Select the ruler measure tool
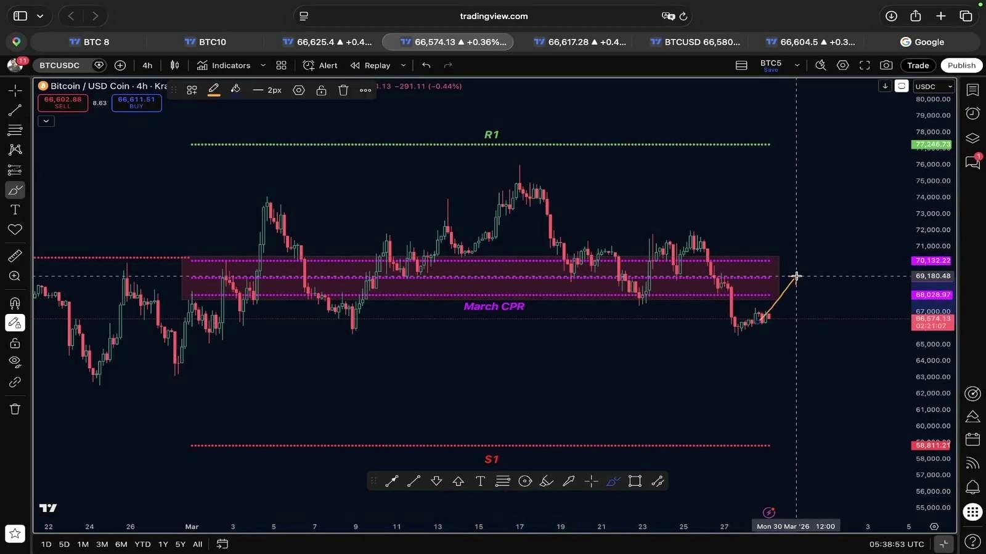 tap(15, 256)
